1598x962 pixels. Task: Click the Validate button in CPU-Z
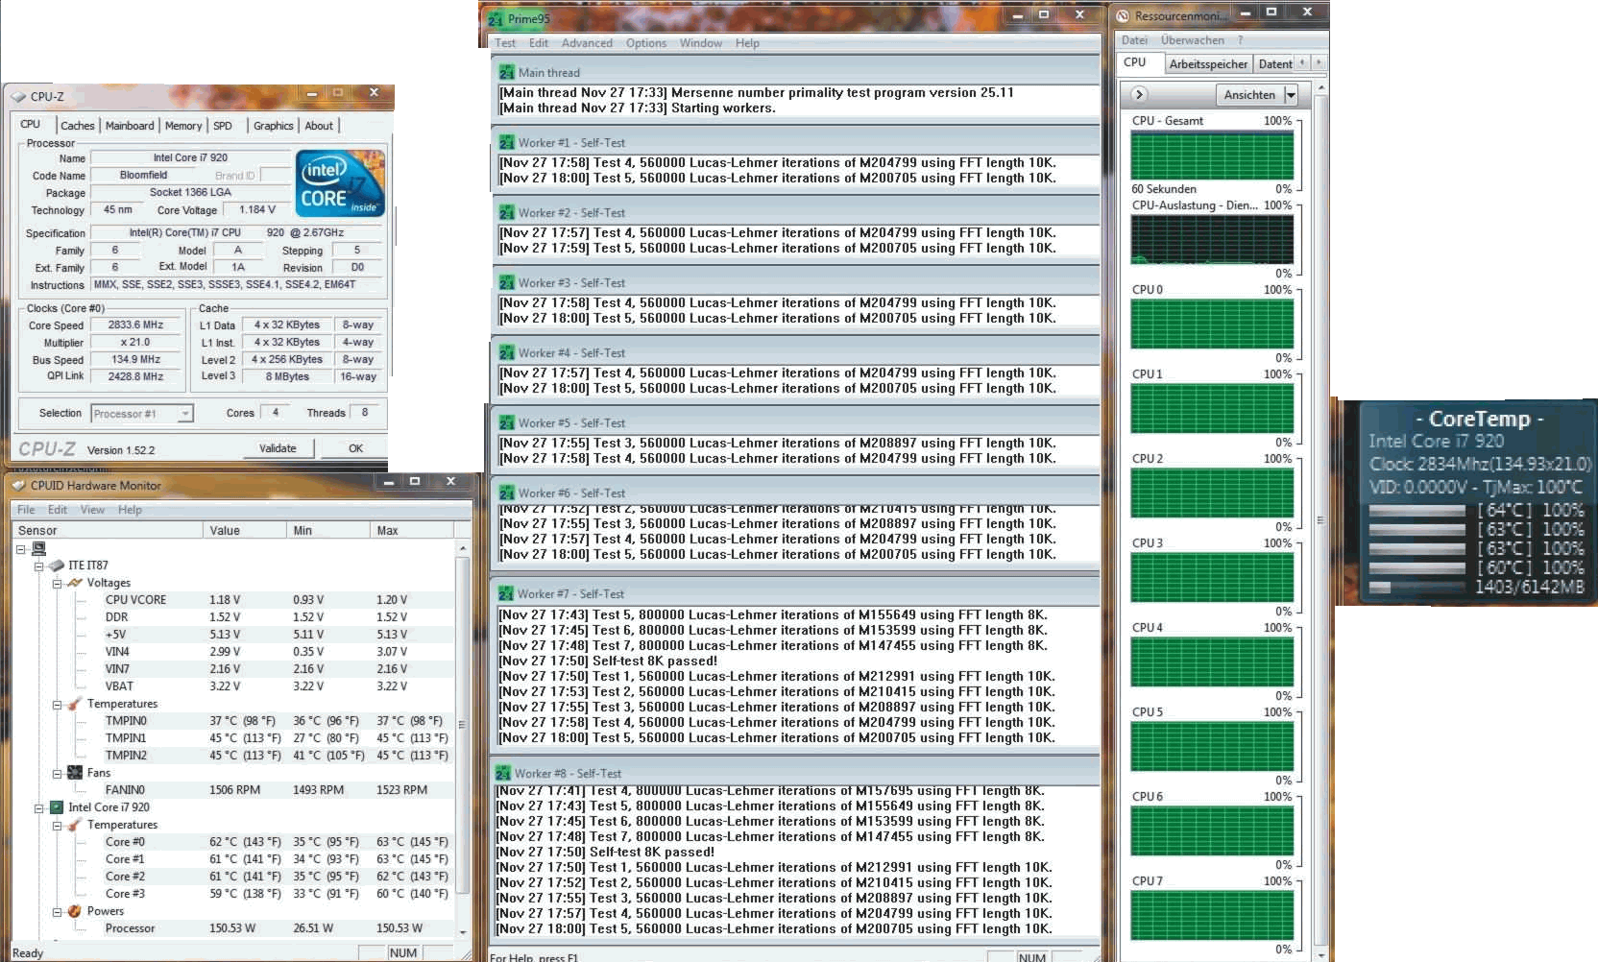click(x=278, y=448)
